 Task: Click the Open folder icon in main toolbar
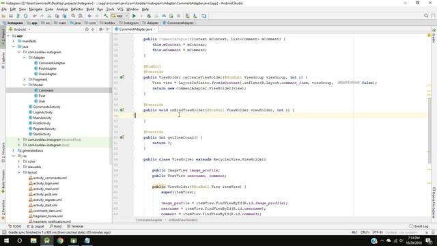pyautogui.click(x=3, y=16)
